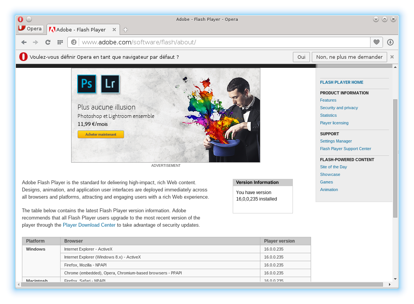Open the Opera main menu button
Screen dimensions: 414x304
click(30, 28)
